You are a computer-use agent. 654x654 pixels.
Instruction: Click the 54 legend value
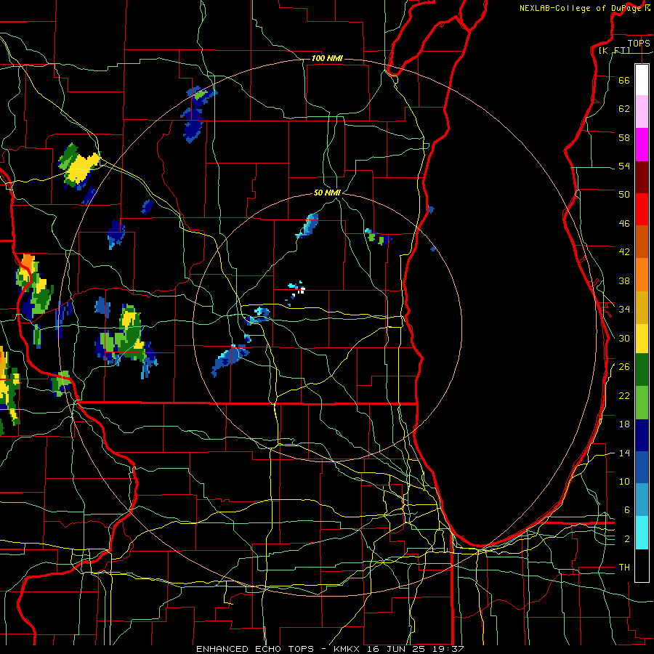(x=624, y=166)
